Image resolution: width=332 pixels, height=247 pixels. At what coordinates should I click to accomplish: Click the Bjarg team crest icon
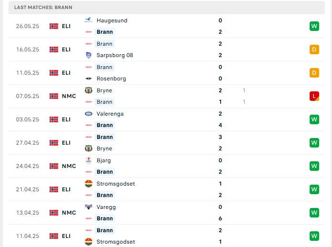(x=88, y=160)
